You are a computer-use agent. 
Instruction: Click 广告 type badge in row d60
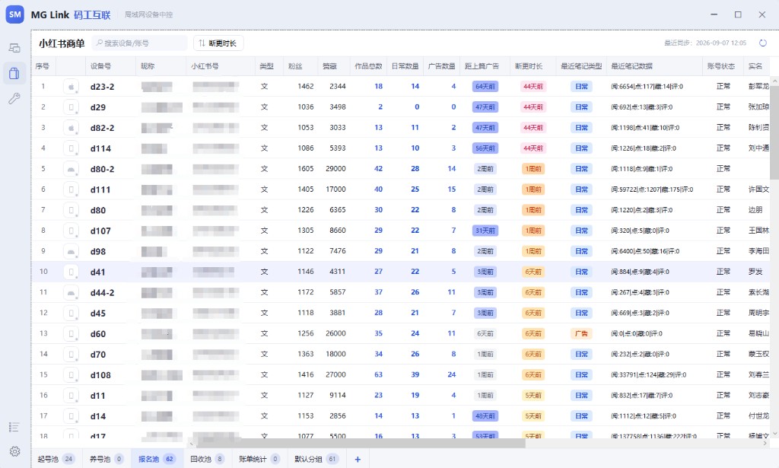[x=581, y=333]
